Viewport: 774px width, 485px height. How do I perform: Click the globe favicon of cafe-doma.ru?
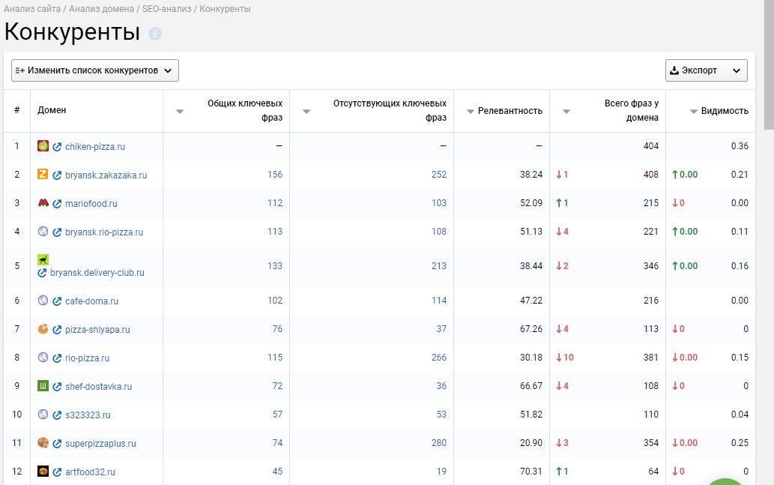point(43,301)
